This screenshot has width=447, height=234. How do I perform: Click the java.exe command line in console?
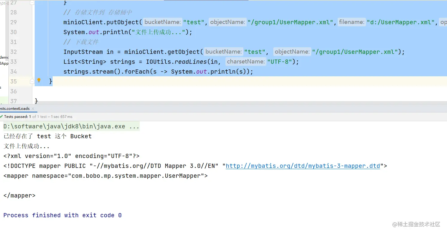coord(71,126)
